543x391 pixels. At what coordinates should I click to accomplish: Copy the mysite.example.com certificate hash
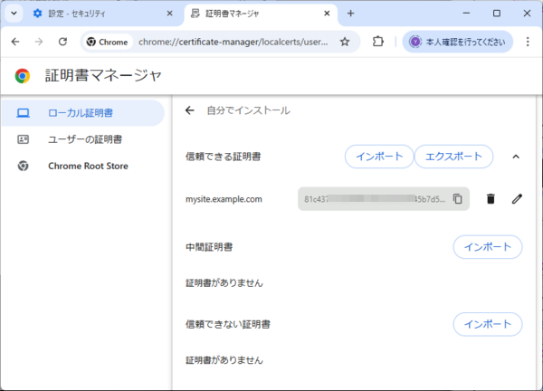457,199
